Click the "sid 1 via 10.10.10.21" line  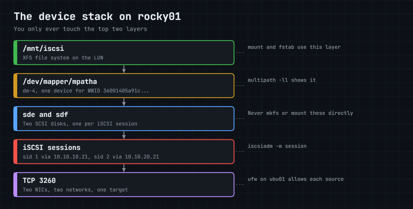pos(91,157)
